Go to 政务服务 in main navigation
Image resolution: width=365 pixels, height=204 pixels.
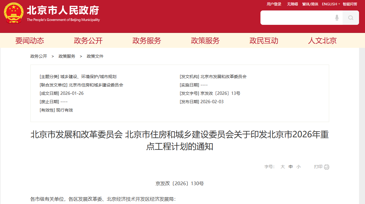tap(147, 41)
